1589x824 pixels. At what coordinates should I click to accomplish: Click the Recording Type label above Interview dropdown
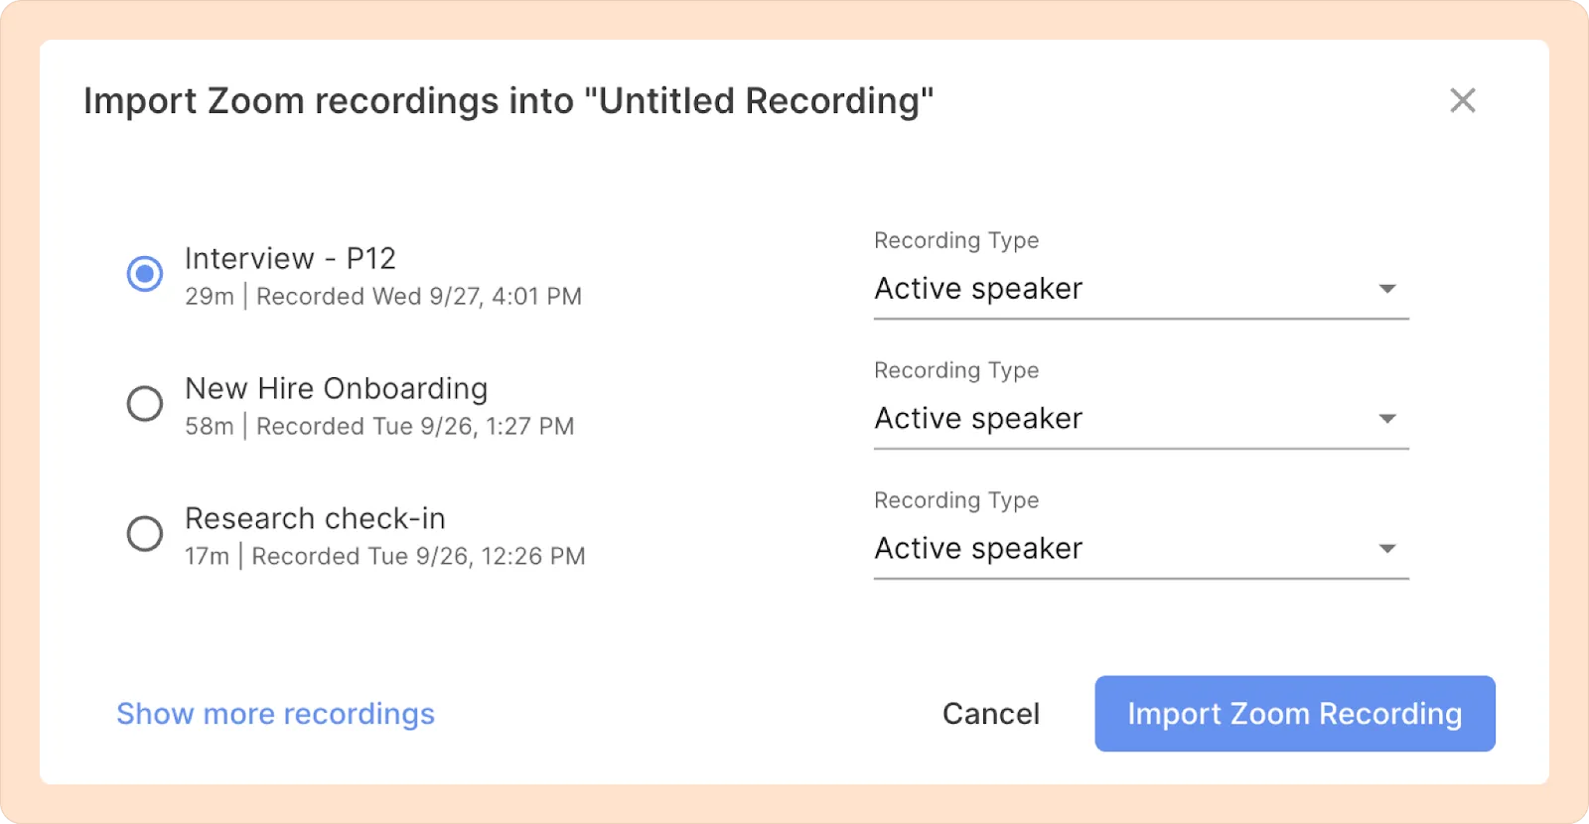pyautogui.click(x=956, y=240)
